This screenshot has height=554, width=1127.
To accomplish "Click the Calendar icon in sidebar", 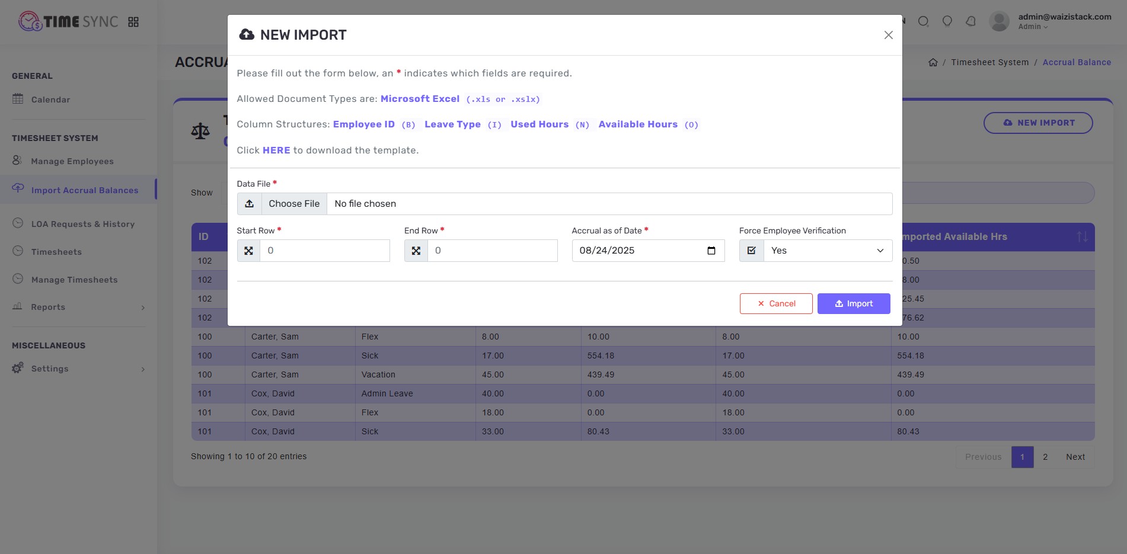I will click(x=18, y=99).
